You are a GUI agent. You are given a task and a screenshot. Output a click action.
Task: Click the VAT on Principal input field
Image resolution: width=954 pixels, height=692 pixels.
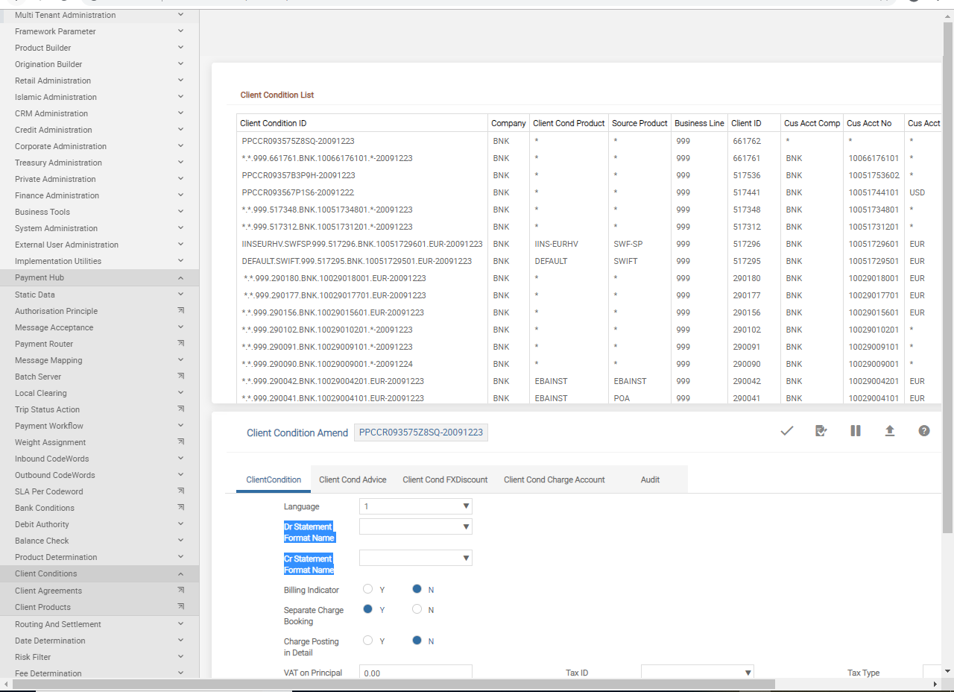pos(415,673)
